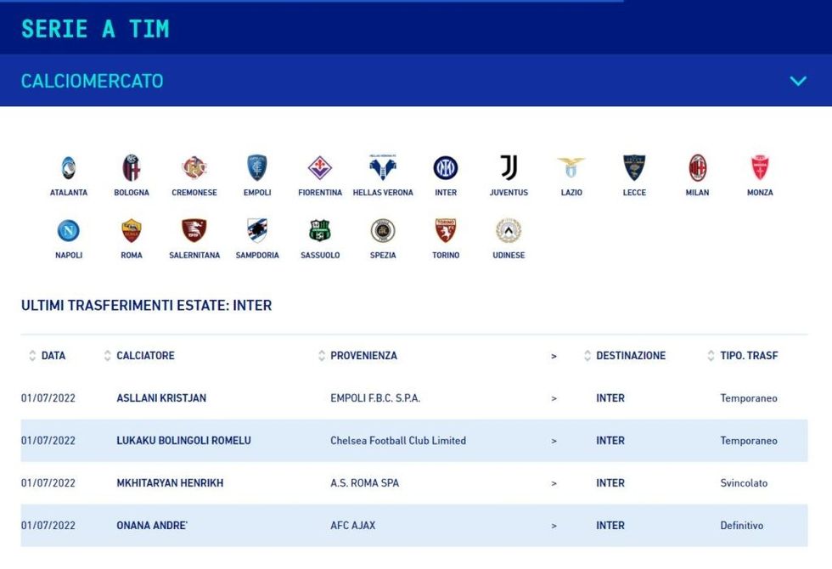The image size is (832, 569).
Task: Sort by Provenienza column header
Action: (x=363, y=356)
